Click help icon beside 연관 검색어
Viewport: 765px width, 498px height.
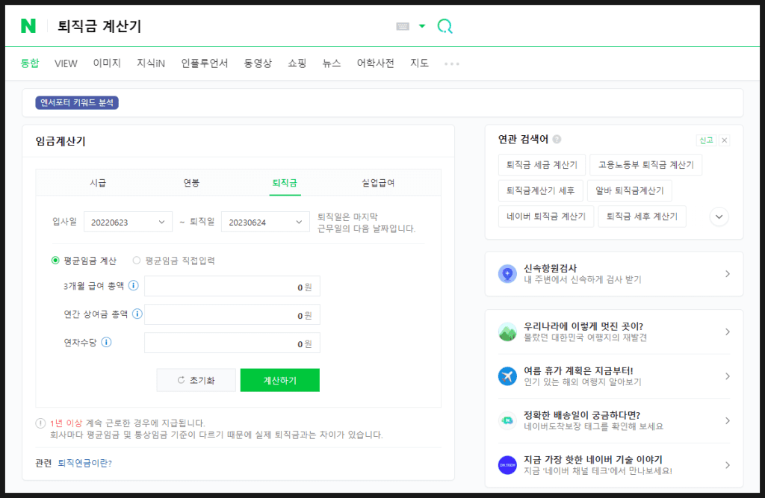[557, 140]
